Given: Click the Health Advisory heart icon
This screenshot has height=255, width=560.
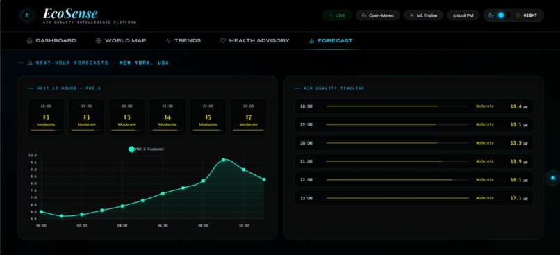Looking at the screenshot, I should tap(223, 41).
